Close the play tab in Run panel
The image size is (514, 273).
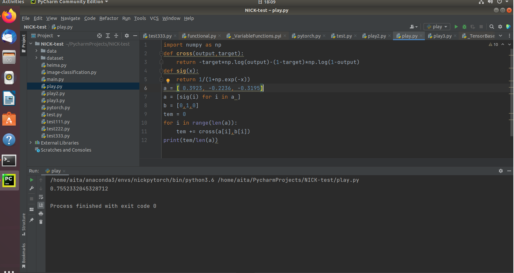point(64,171)
